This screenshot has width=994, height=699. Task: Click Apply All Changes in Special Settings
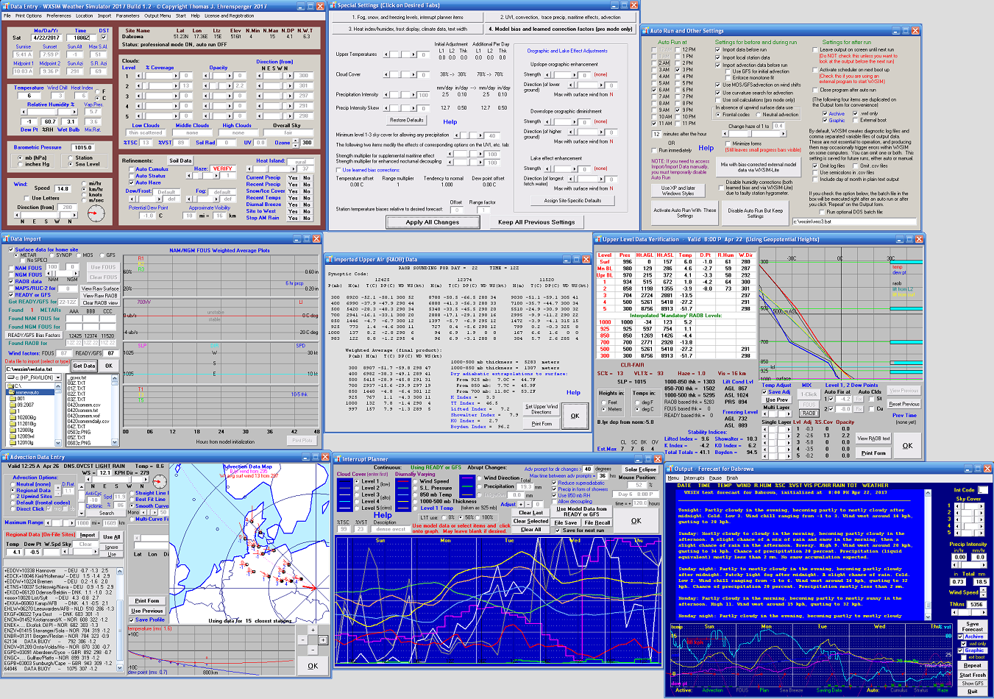(432, 221)
